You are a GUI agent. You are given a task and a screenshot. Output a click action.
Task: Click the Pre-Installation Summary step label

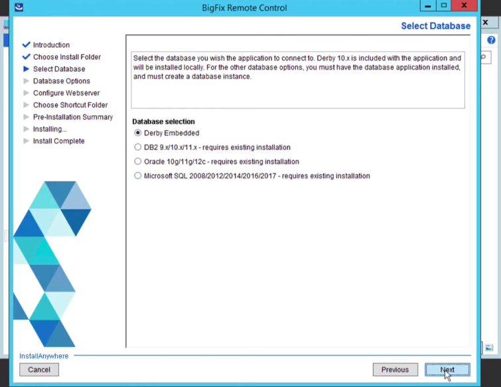pos(73,117)
